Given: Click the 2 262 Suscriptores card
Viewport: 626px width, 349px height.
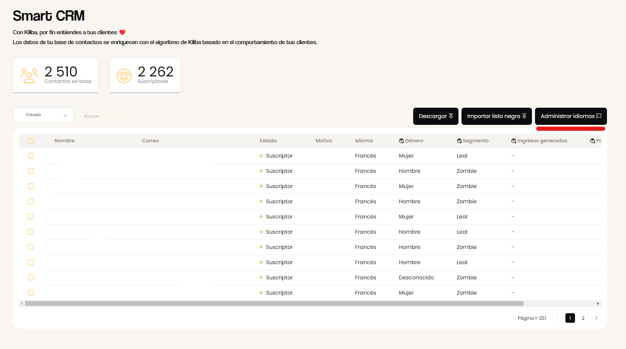Looking at the screenshot, I should (145, 76).
